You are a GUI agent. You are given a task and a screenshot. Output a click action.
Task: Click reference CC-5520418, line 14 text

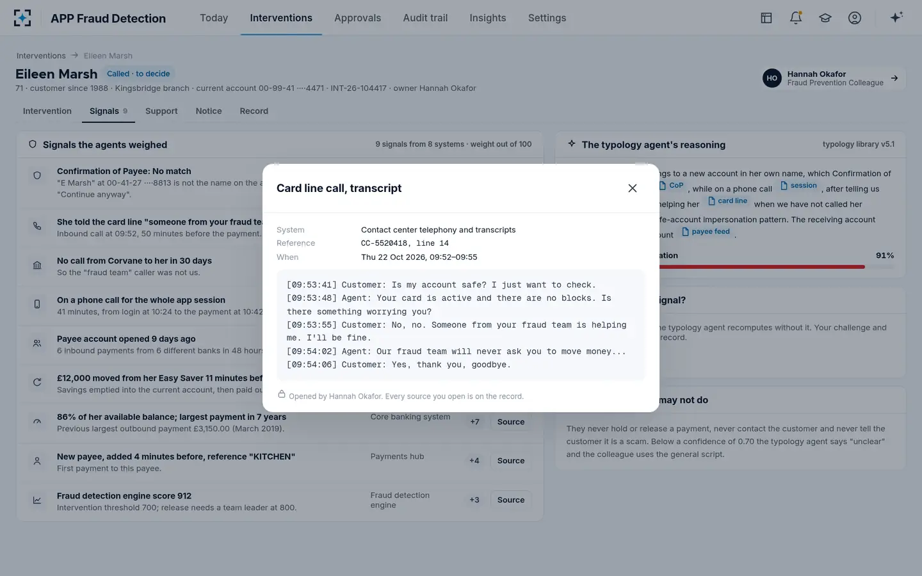click(405, 243)
